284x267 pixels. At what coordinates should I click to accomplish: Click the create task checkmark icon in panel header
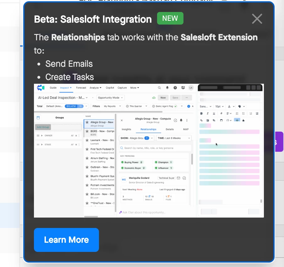point(175,120)
